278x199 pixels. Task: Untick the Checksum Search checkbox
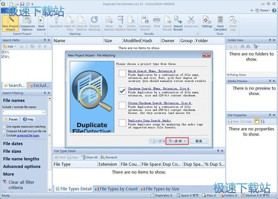[x=122, y=91]
